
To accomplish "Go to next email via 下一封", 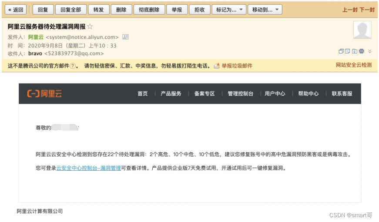I will click(367, 10).
